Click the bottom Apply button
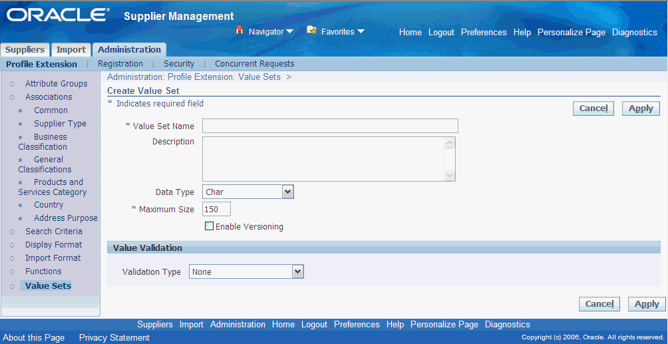The width and height of the screenshot is (668, 344). 647,304
